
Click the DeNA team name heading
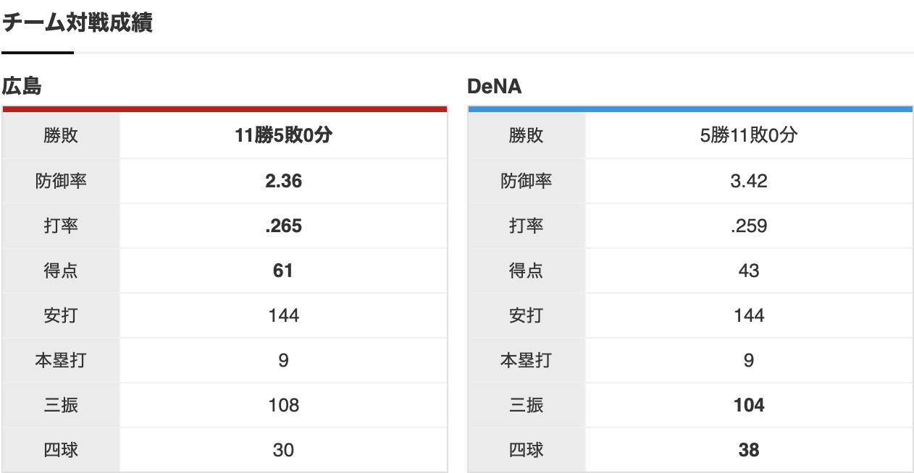tap(495, 87)
